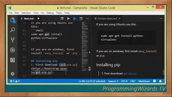Click the Visual Studio Code logo icon
Screen dimensions: 172x97
pos(10,8)
